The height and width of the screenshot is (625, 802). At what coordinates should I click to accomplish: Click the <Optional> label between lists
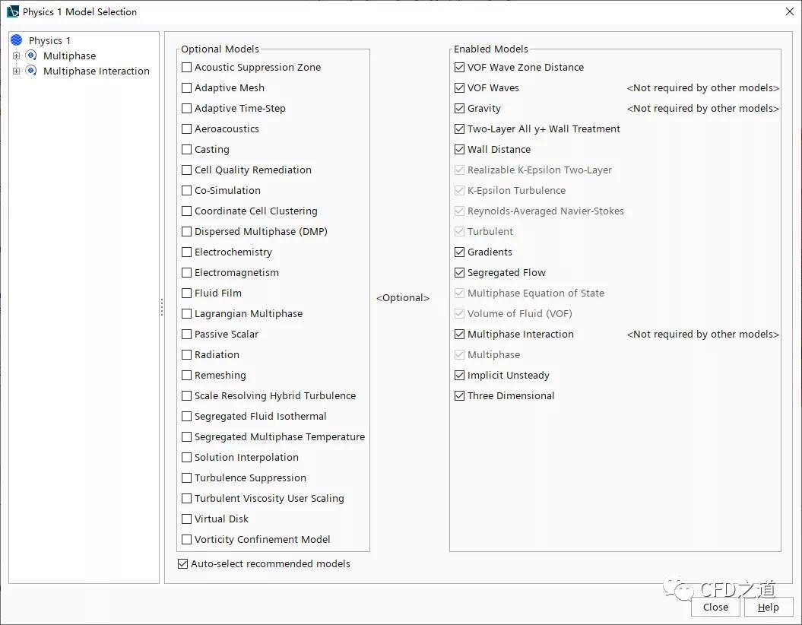[x=403, y=297]
